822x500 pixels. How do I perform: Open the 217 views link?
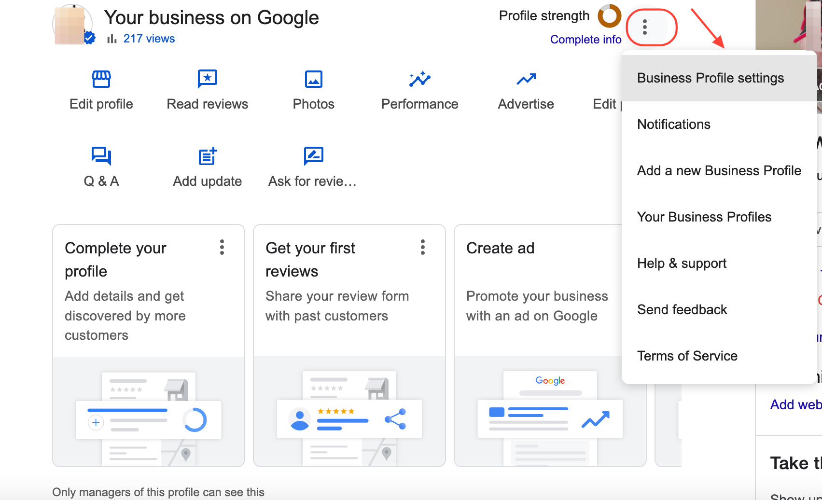tap(149, 39)
